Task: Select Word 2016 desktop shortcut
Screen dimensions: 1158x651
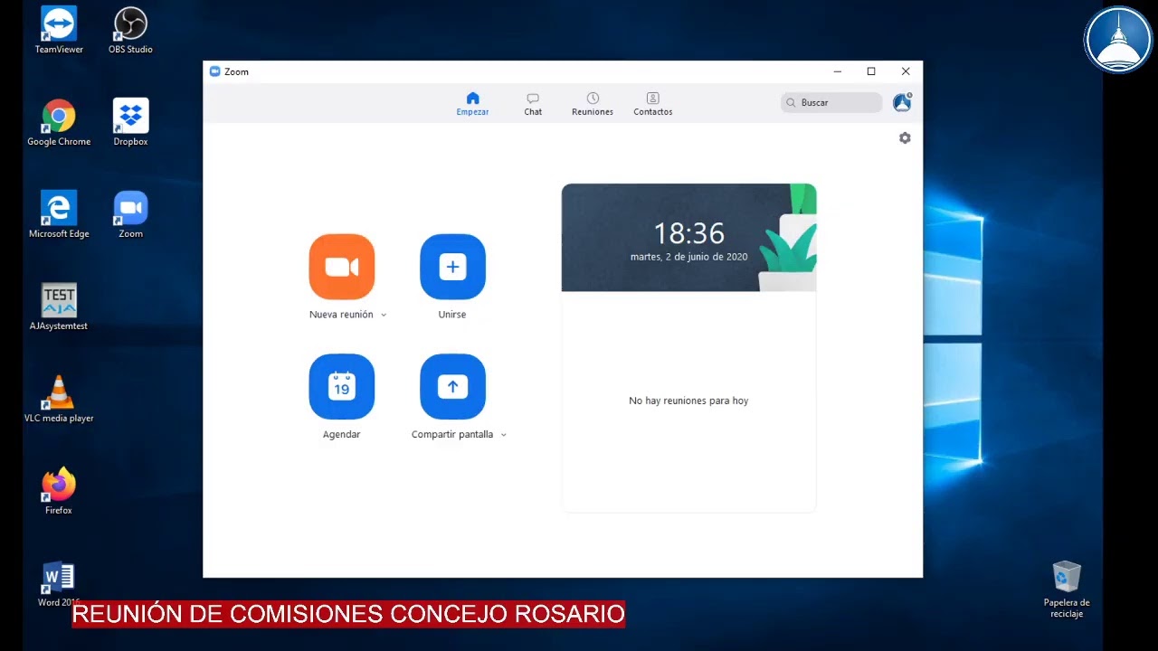Action: tap(59, 584)
